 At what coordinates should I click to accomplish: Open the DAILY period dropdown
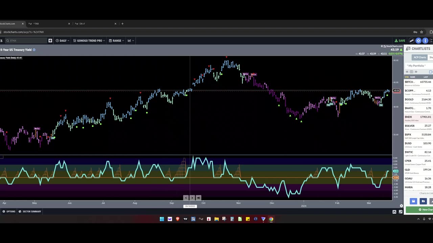coord(62,40)
